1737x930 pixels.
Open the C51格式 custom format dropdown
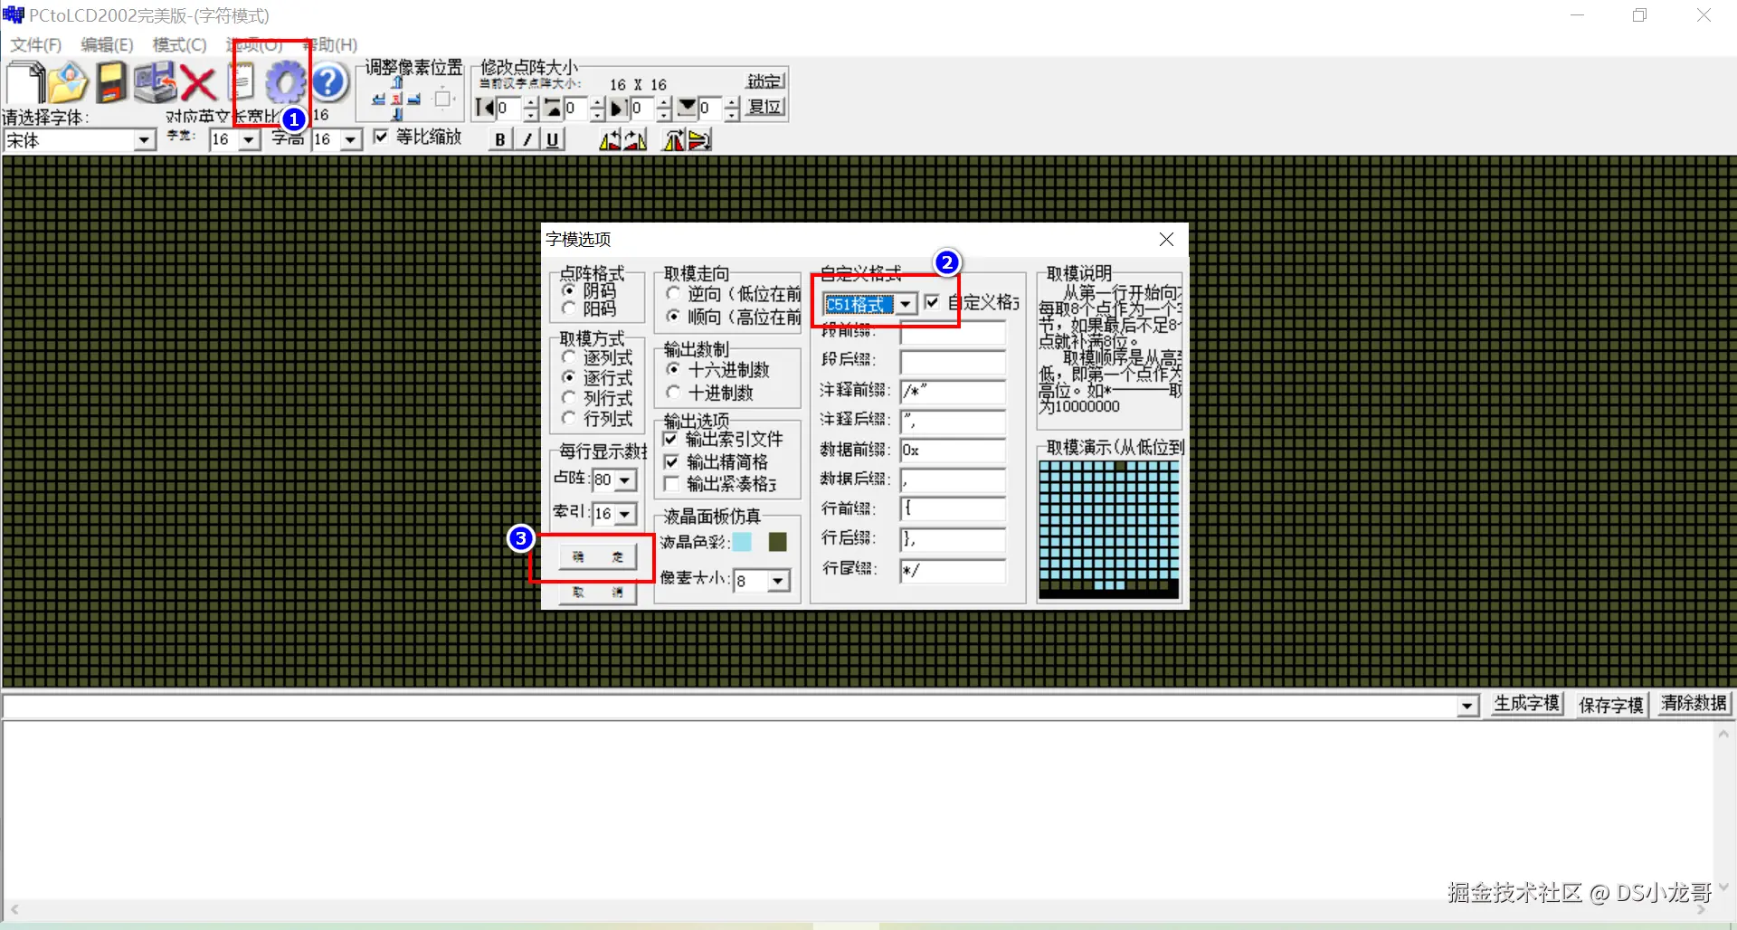tap(906, 304)
